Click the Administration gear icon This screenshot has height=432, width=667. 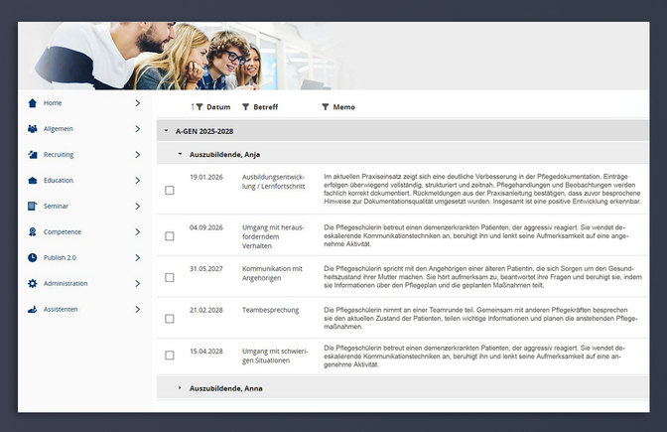(33, 284)
